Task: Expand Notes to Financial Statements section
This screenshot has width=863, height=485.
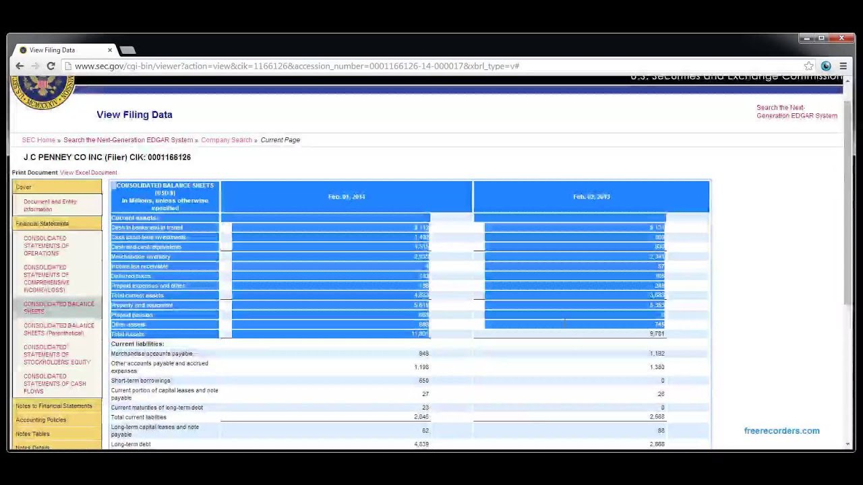Action: coord(57,406)
